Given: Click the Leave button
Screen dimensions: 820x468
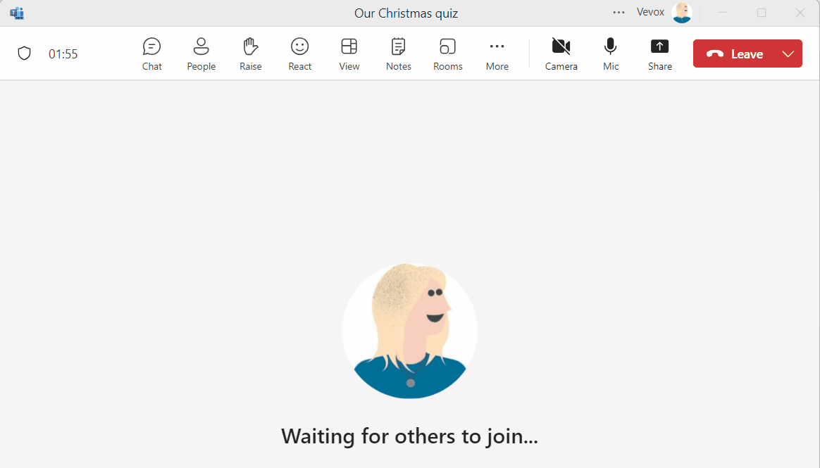Looking at the screenshot, I should pyautogui.click(x=740, y=53).
